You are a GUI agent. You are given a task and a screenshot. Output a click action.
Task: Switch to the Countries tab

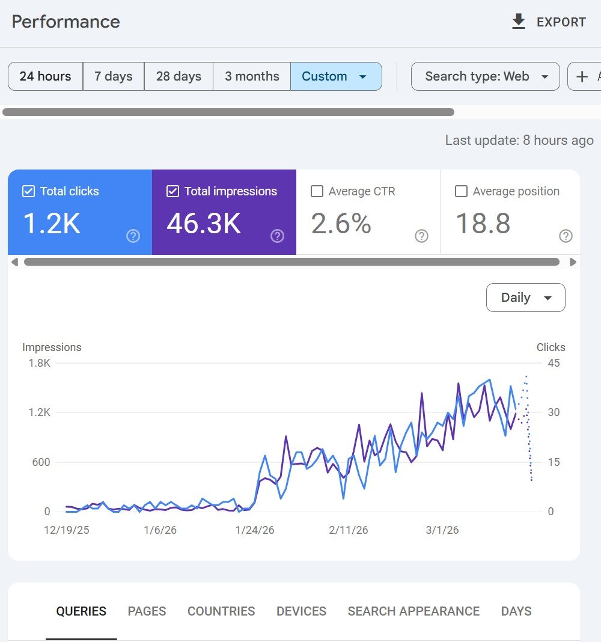click(221, 611)
